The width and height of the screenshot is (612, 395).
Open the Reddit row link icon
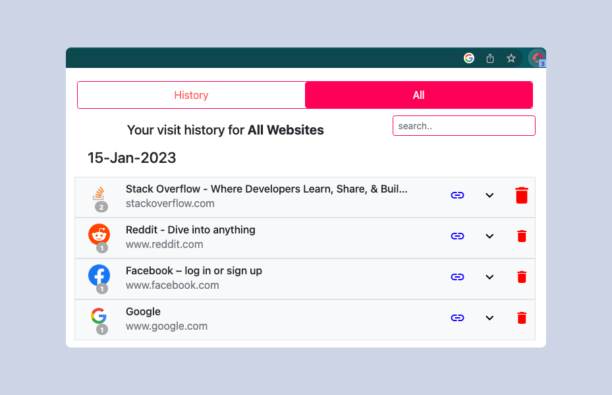pyautogui.click(x=457, y=236)
